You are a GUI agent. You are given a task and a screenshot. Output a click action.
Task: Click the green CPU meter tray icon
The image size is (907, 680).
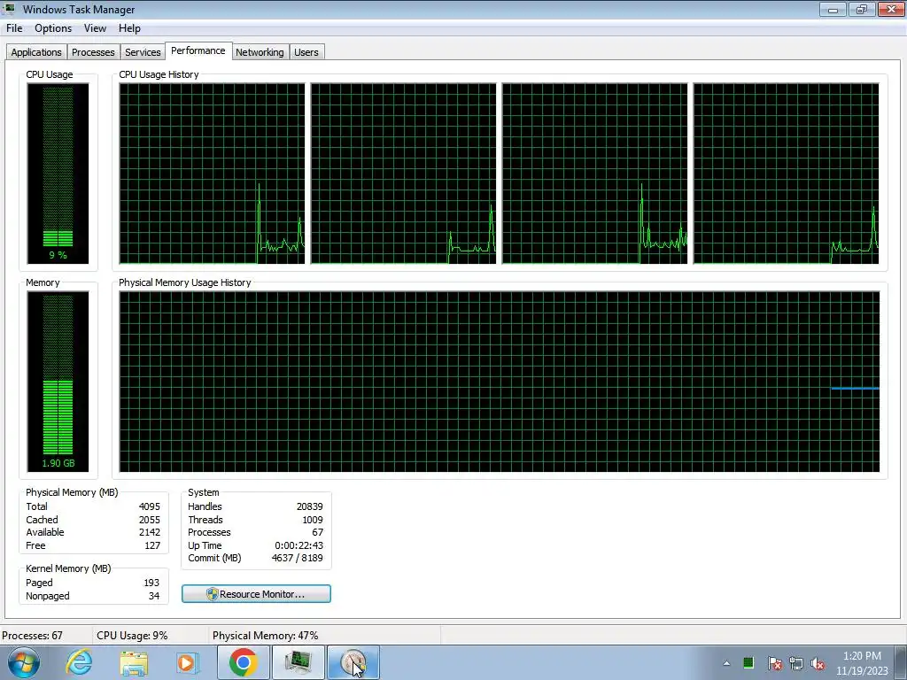tap(748, 662)
